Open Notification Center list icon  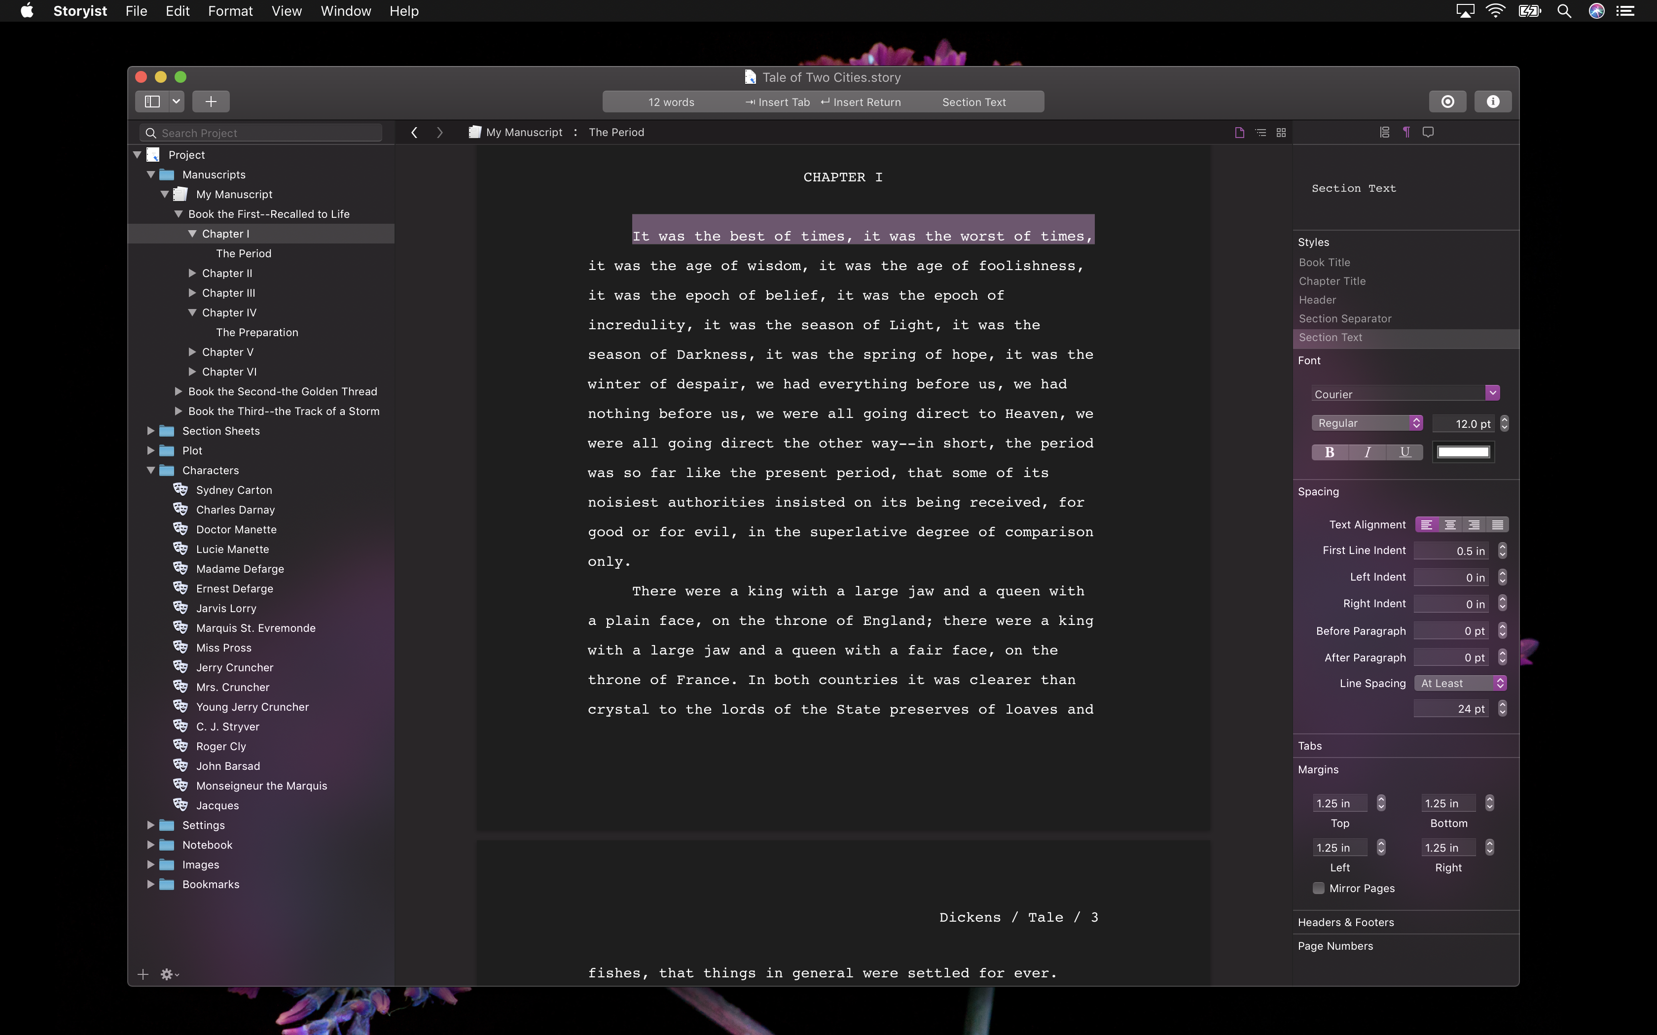coord(1625,11)
